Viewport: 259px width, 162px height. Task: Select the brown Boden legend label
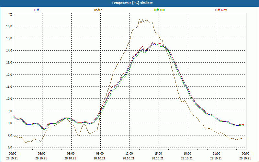click(x=98, y=10)
